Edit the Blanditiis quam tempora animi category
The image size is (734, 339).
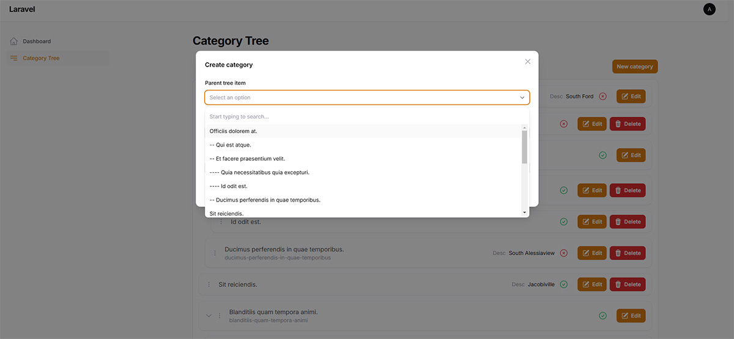tap(631, 316)
